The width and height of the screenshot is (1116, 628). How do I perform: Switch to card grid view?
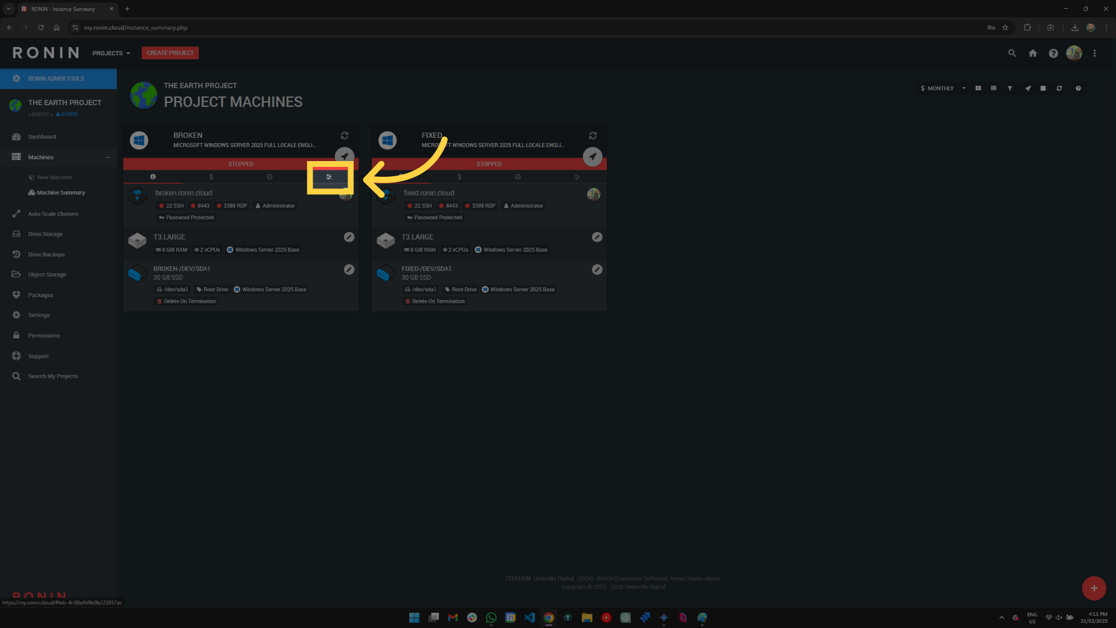point(978,88)
